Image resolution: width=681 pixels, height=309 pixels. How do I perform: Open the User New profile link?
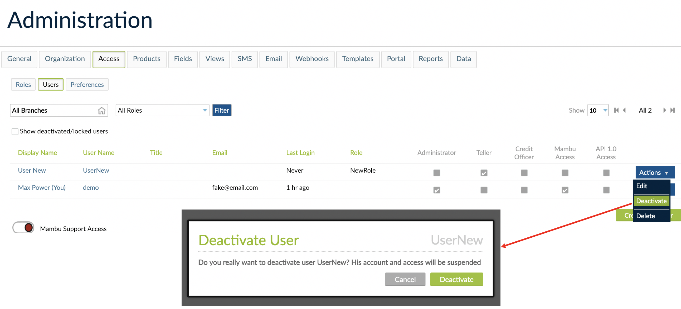pyautogui.click(x=32, y=170)
